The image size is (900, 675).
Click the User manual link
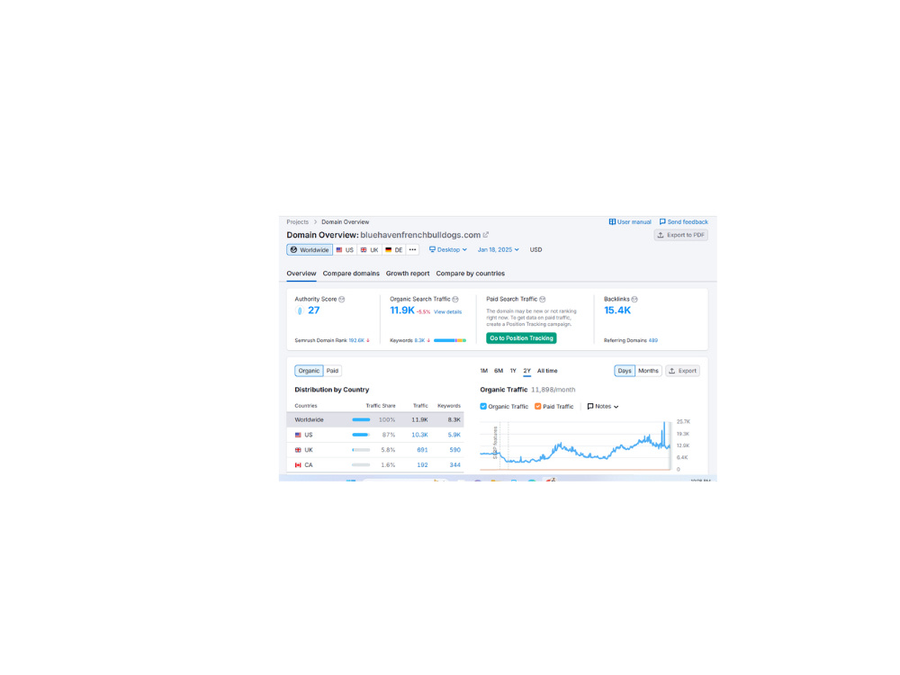(630, 222)
